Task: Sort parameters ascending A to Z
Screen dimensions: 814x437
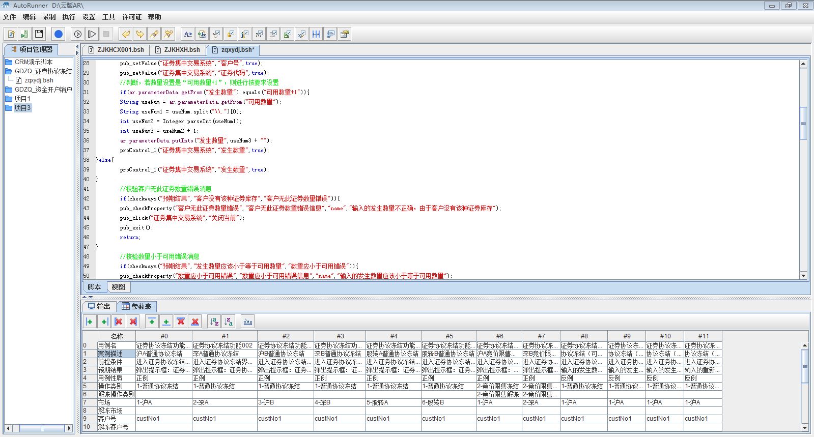Action: [214, 322]
